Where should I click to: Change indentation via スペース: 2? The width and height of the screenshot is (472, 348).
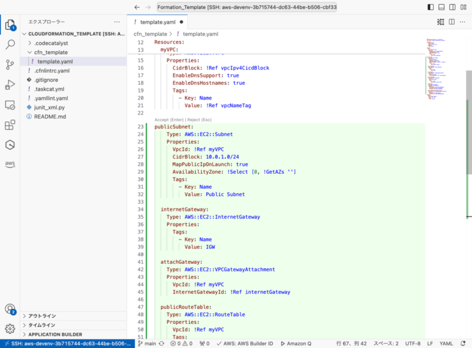386,343
